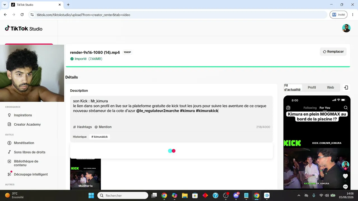Click the Détails heading

click(x=72, y=77)
